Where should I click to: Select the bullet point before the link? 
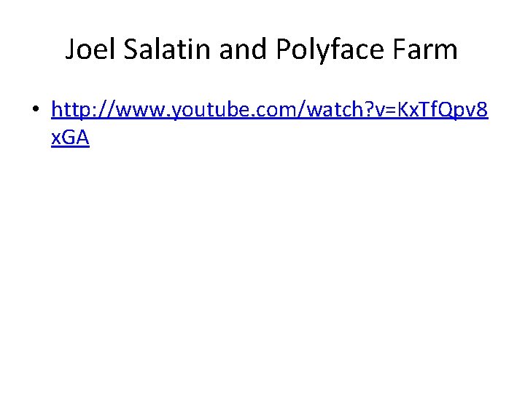(36, 109)
